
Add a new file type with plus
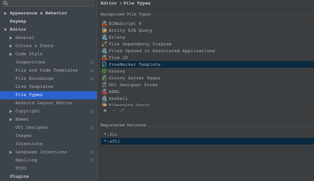[x=105, y=111]
